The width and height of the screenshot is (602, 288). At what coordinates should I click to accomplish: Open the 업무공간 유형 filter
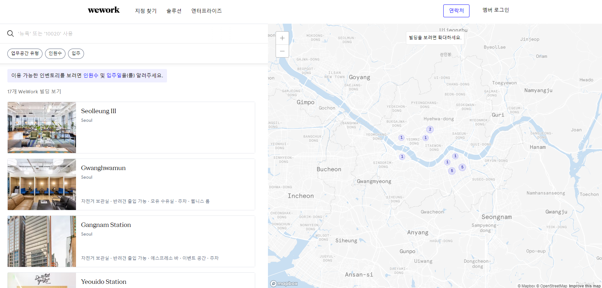coord(25,53)
